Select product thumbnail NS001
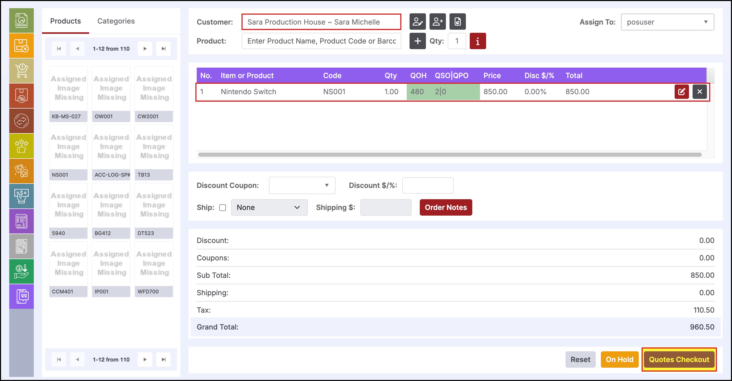 [68, 153]
